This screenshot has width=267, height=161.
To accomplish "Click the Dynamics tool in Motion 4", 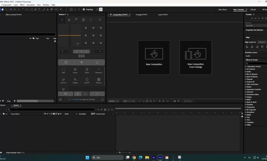I will point(99,71).
